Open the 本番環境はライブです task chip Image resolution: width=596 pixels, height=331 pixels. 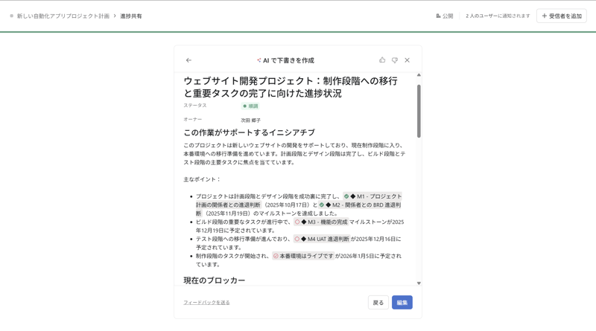(303, 256)
